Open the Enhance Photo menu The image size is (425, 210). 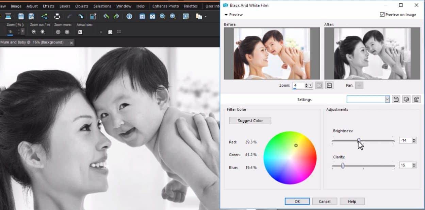point(165,6)
